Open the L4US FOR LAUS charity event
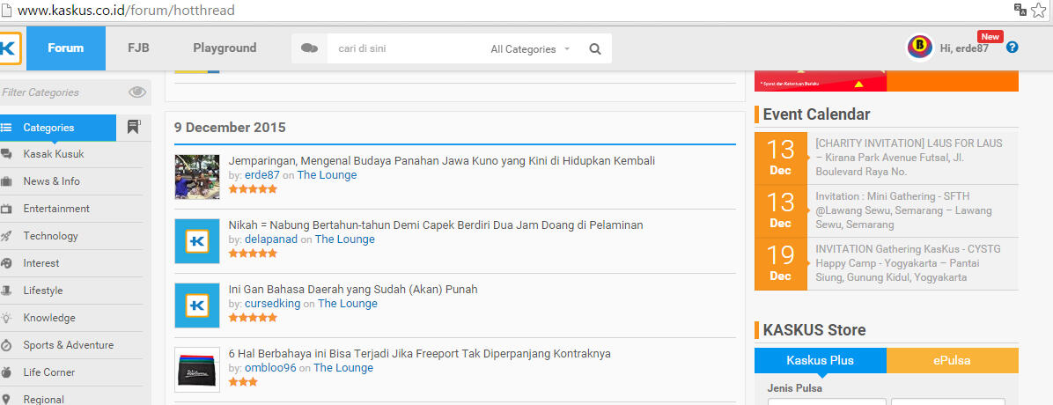1053x405 pixels. [909, 158]
